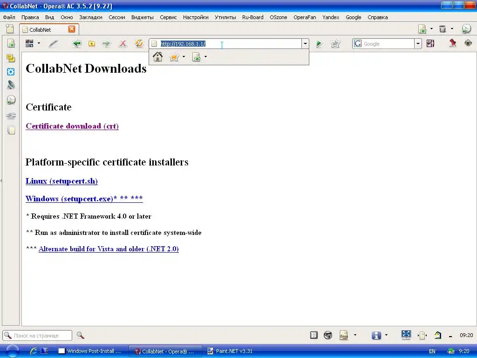477x358 pixels.
Task: Expand the dropdown arrow next to the grid icon
Action: coord(39,43)
